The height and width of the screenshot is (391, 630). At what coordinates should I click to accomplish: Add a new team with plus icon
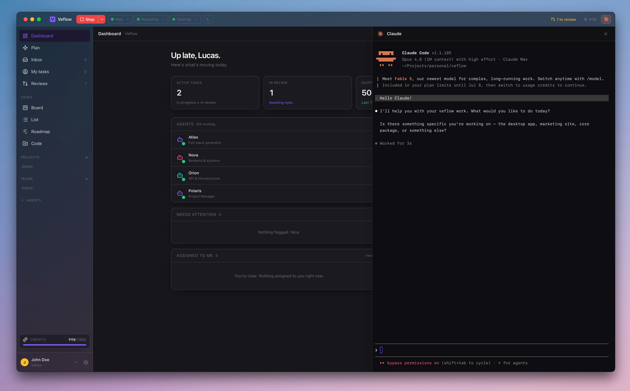coord(87,179)
